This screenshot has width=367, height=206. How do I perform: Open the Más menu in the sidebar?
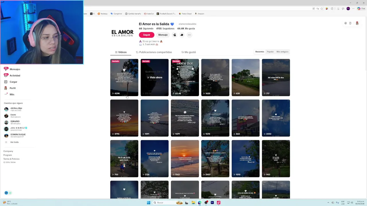click(9, 94)
